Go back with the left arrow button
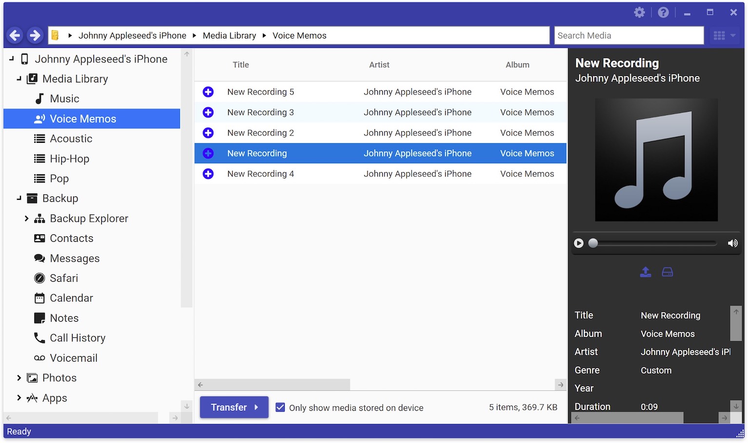 point(15,36)
